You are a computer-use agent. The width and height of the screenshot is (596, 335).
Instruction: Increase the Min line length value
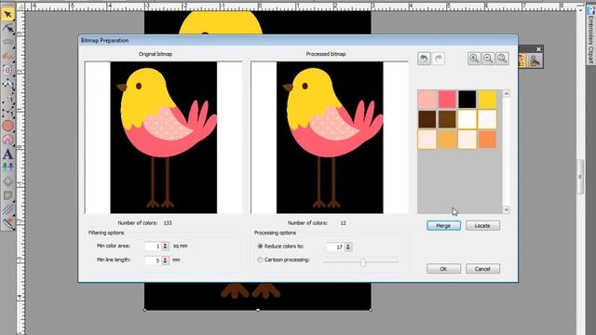165,259
